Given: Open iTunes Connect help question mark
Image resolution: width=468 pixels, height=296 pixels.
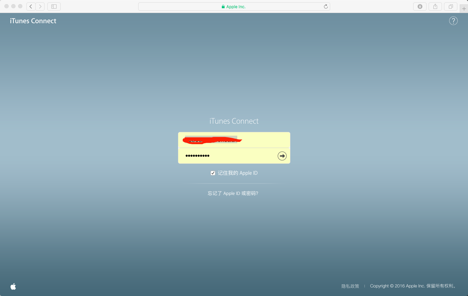Looking at the screenshot, I should [x=453, y=21].
